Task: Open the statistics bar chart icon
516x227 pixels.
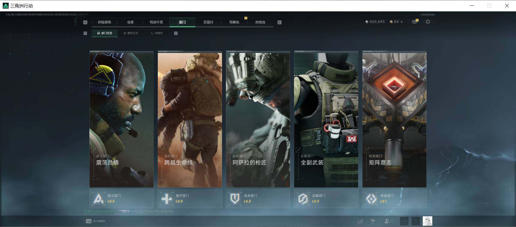Action: 360,221
